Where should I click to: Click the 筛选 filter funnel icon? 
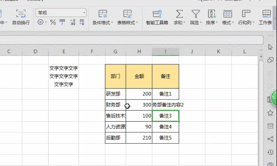pyautogui.click(x=196, y=14)
